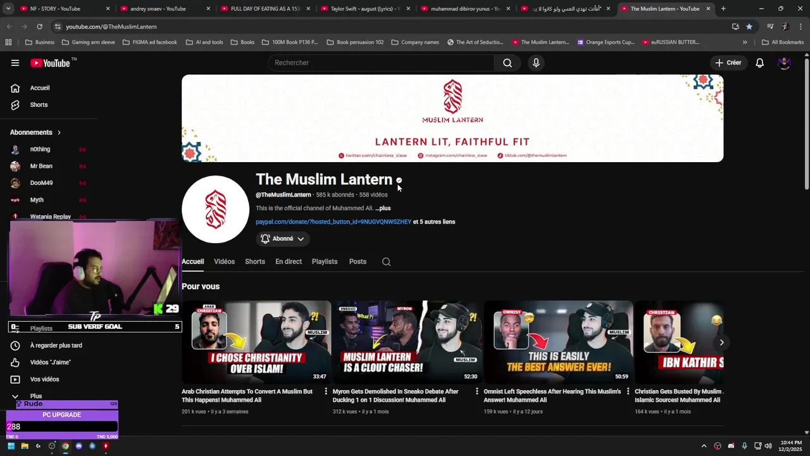This screenshot has height=456, width=810.
Task: Install app icon in address bar
Action: point(735,27)
